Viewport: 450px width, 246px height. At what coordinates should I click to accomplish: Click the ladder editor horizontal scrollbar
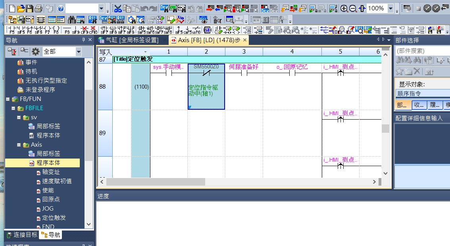tap(155, 182)
